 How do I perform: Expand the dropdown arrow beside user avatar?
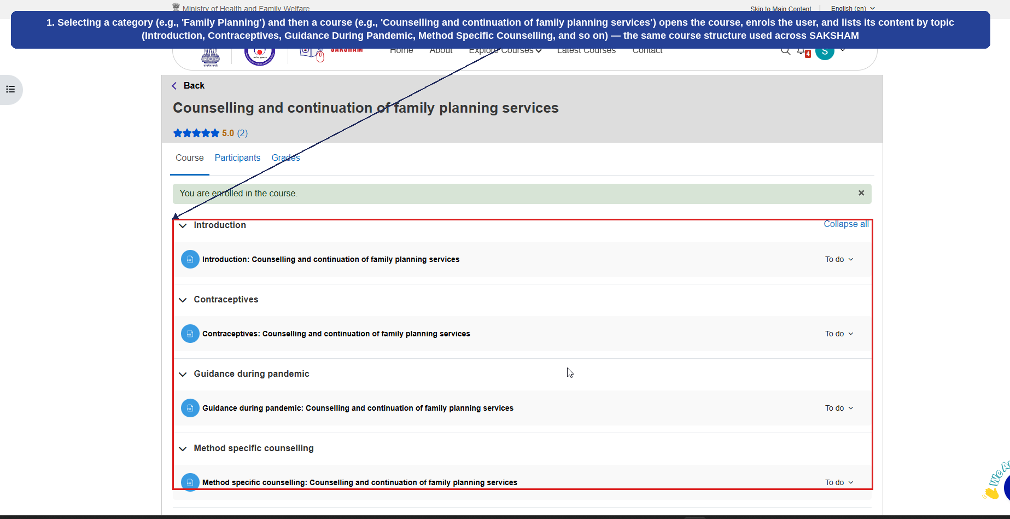pyautogui.click(x=843, y=50)
